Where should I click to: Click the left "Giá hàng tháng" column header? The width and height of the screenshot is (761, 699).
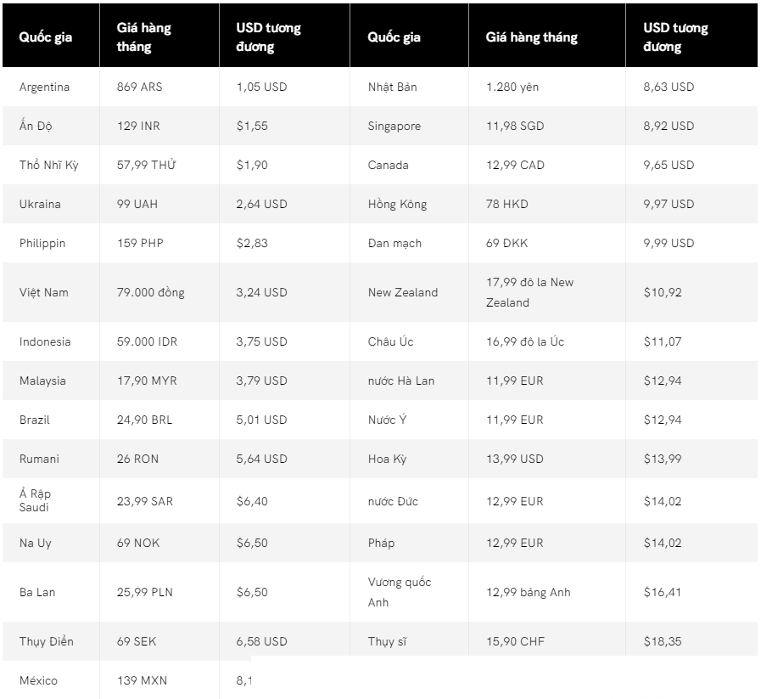pos(143,37)
